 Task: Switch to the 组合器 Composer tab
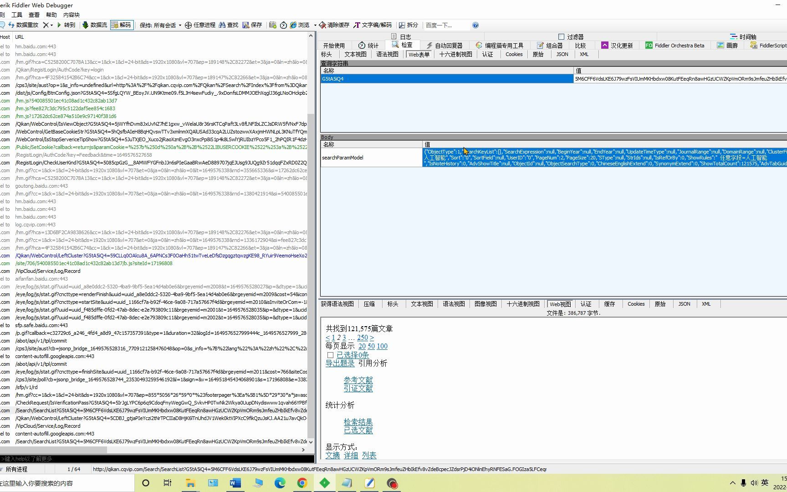550,45
